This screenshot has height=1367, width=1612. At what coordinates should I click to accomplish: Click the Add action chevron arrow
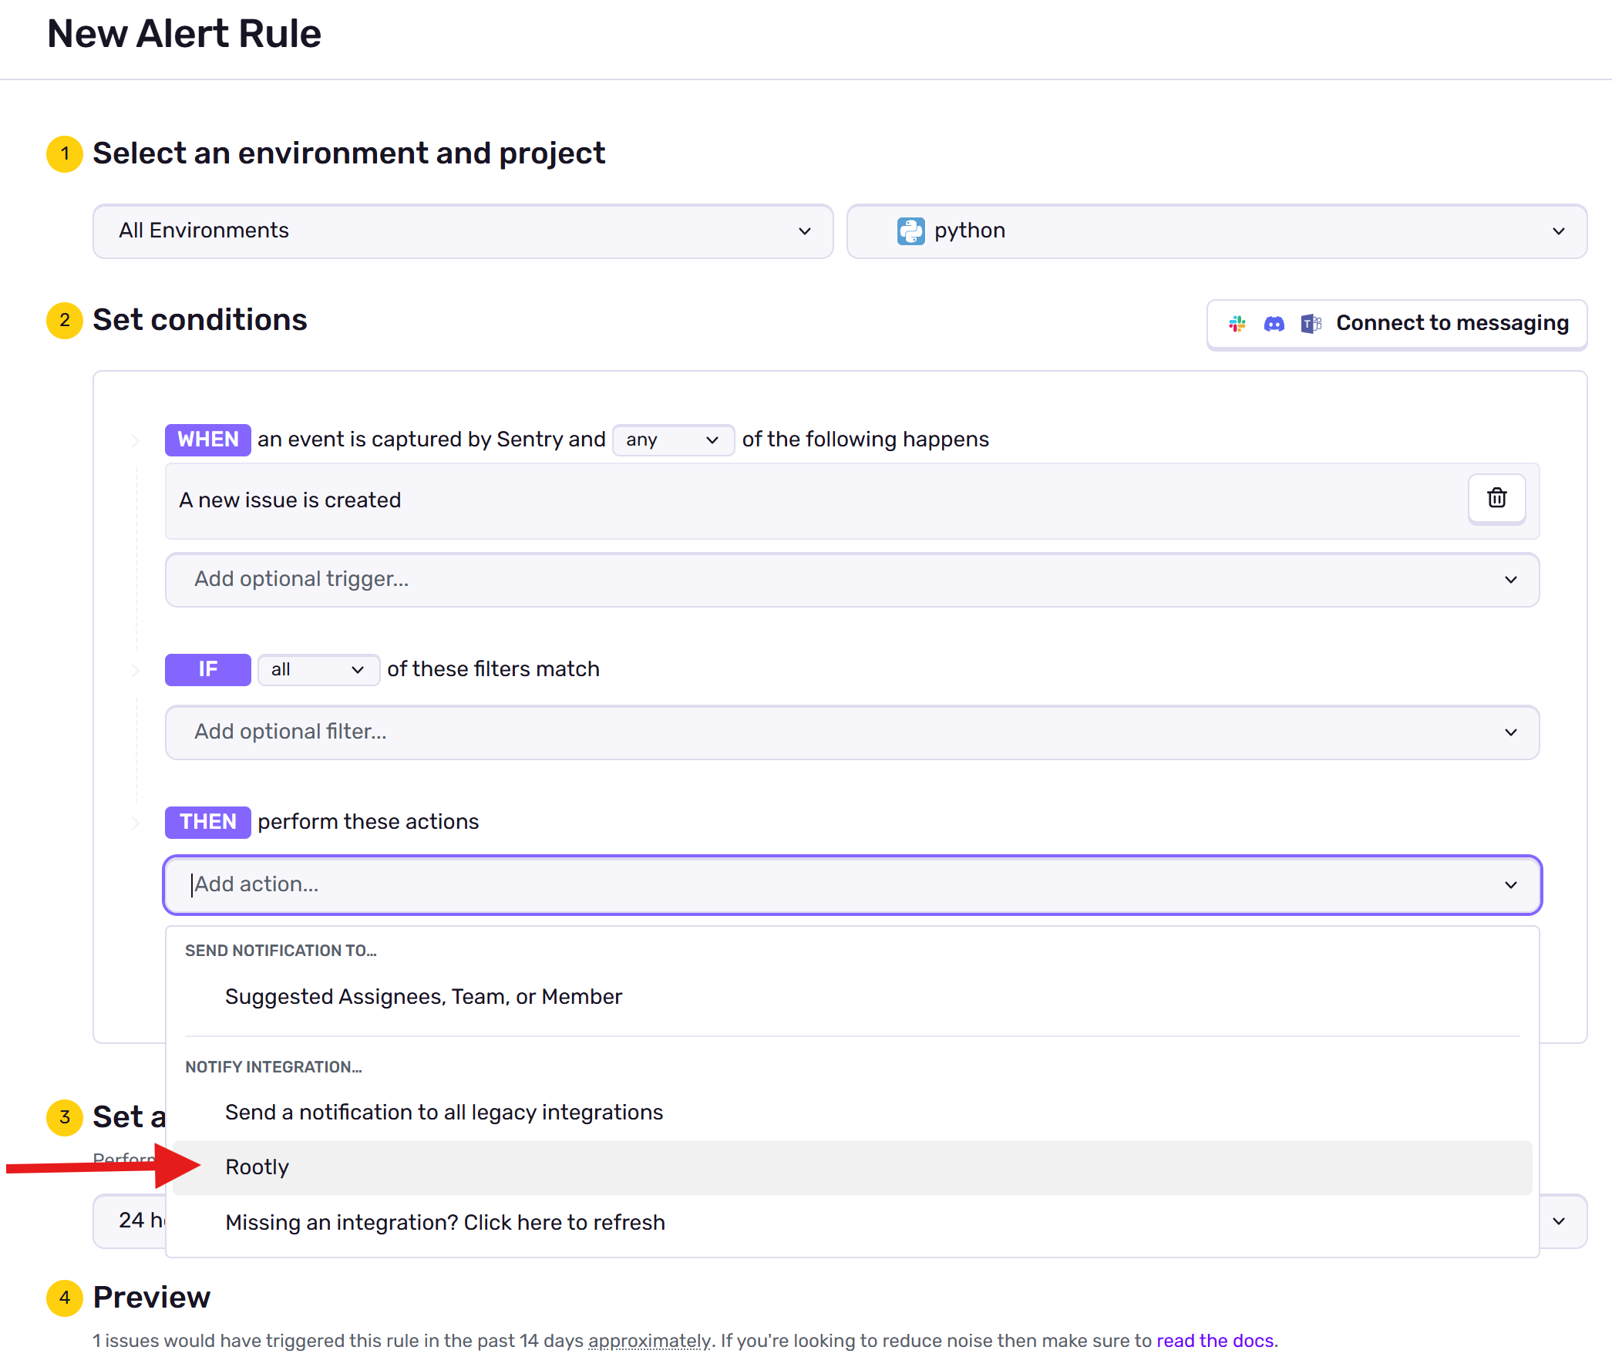click(x=1510, y=885)
